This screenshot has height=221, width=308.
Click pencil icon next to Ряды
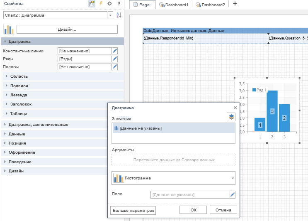point(115,59)
